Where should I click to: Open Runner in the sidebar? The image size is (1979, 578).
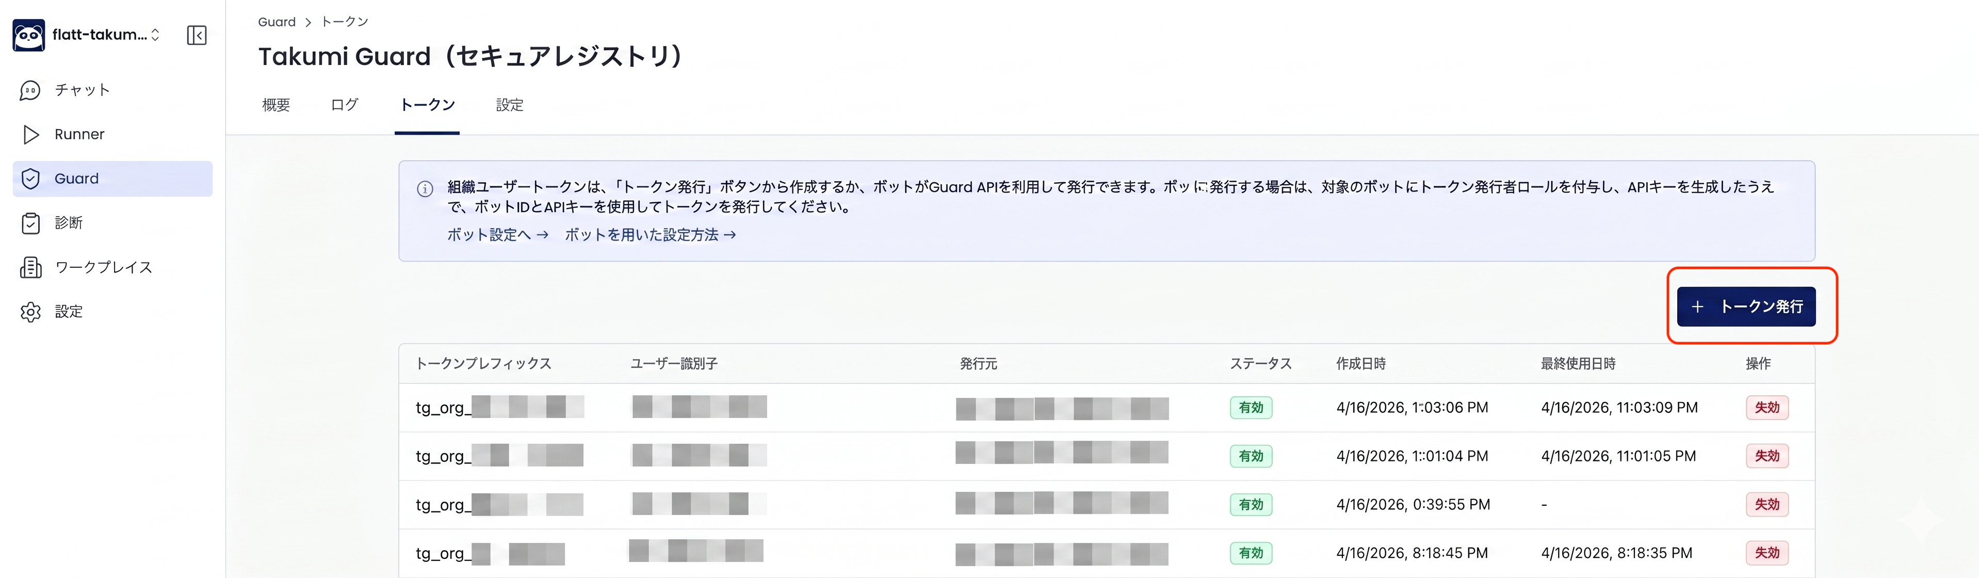pyautogui.click(x=112, y=135)
